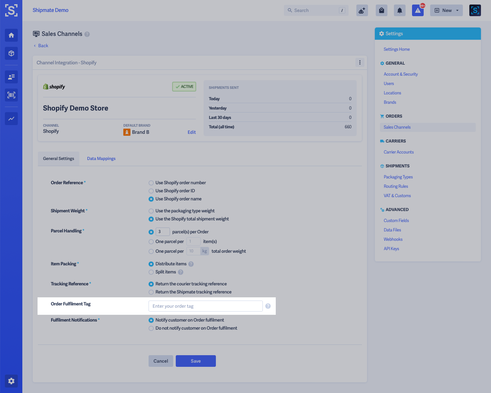Viewport: 491px width, 393px height.
Task: Select Use Shopify order number
Action: (151, 183)
